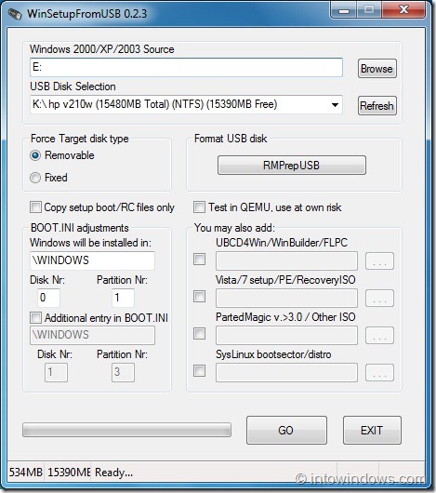Click the GO button

coord(286,430)
